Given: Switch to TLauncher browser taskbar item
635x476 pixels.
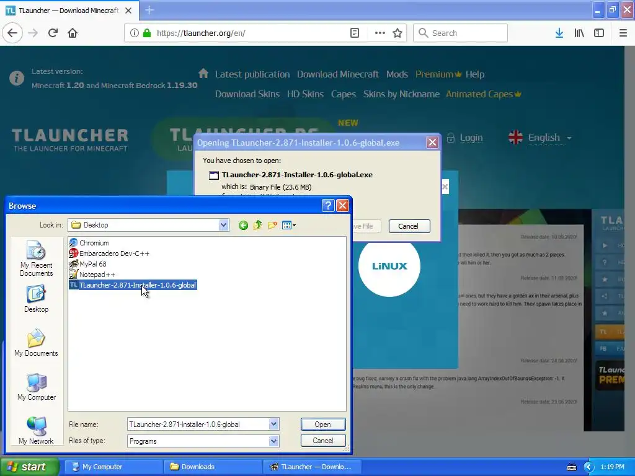Looking at the screenshot, I should tap(311, 467).
